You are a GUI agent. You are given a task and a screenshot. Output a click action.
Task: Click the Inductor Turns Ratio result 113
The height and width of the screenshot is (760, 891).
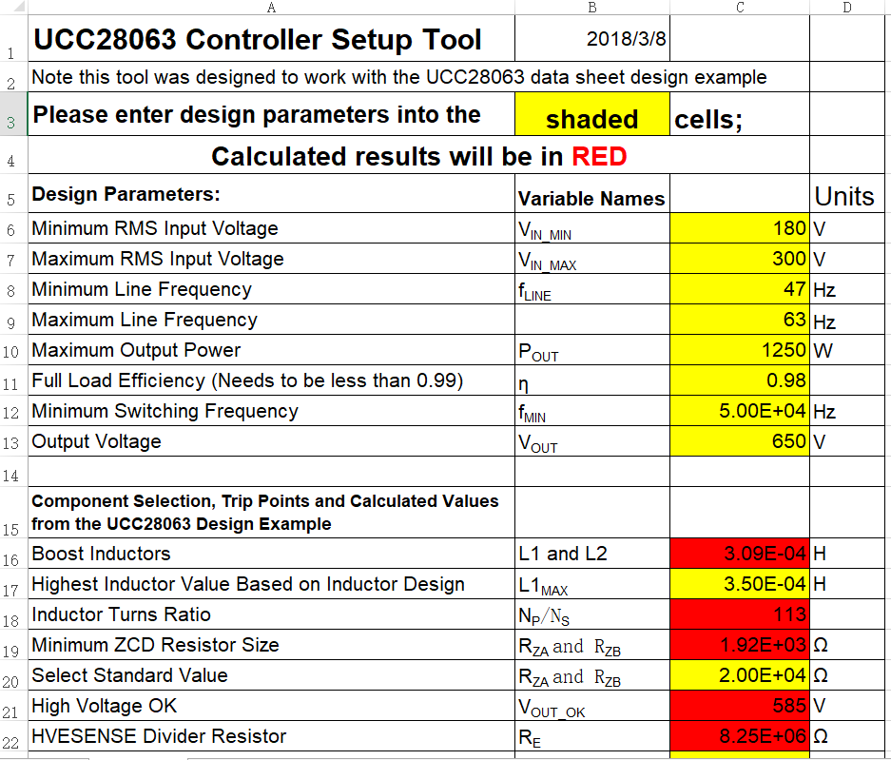tap(740, 614)
